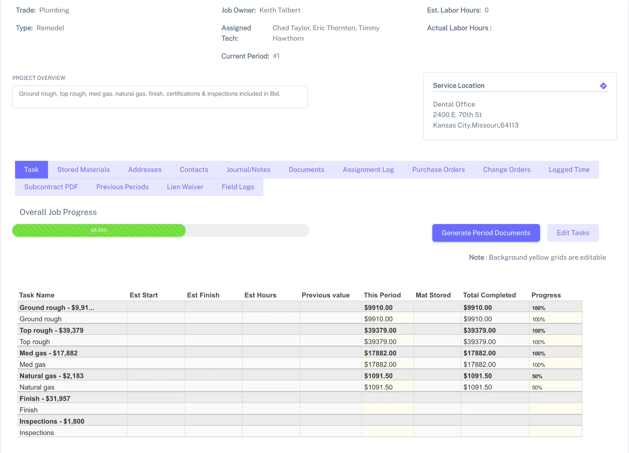Open the Subcontract PDF tab
Image resolution: width=629 pixels, height=453 pixels.
click(51, 187)
